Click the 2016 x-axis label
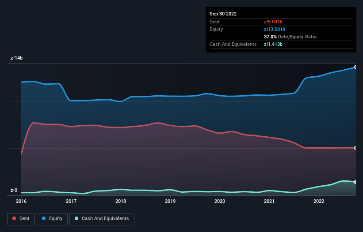Screen dimensions: 363x232 tap(21, 201)
